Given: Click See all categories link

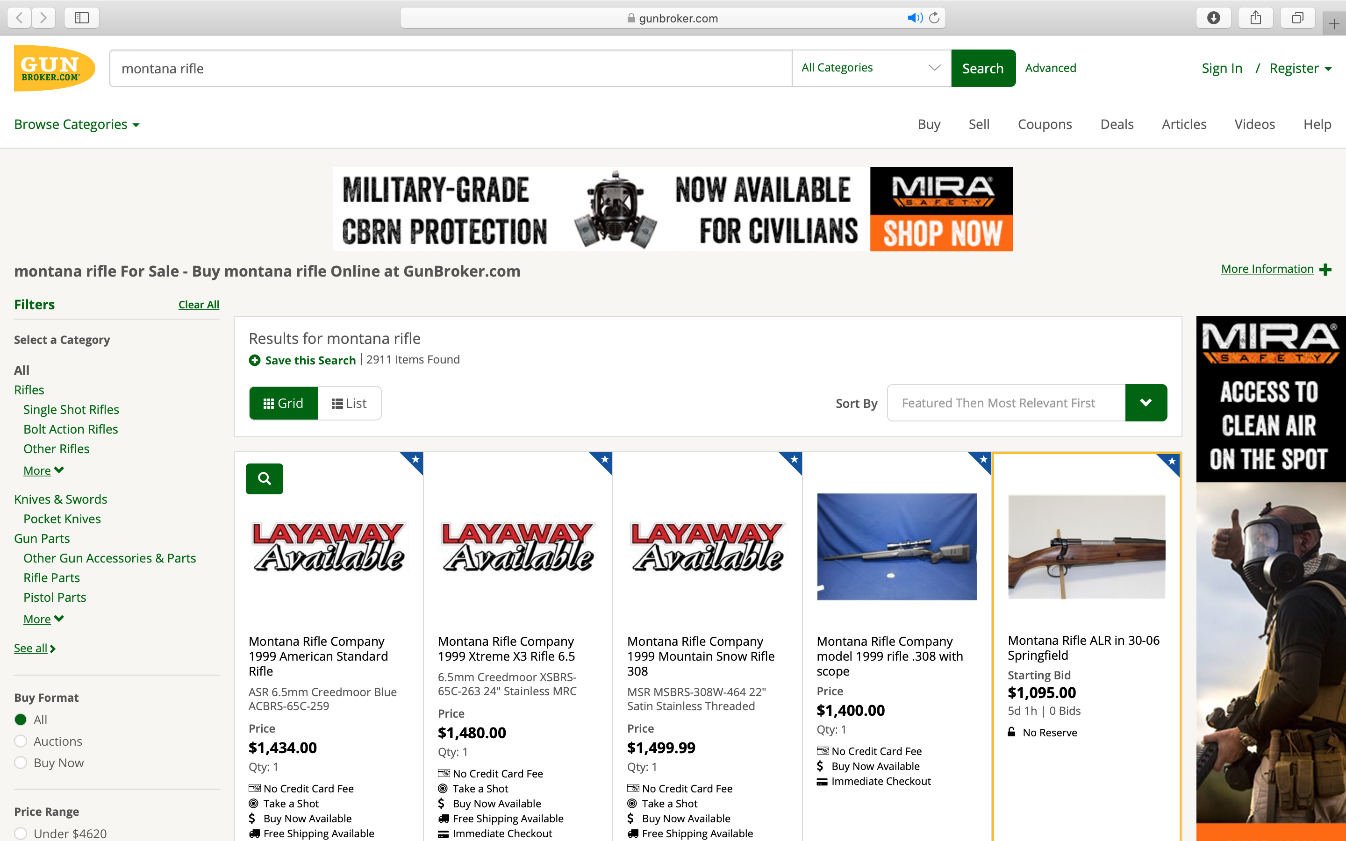Looking at the screenshot, I should pyautogui.click(x=35, y=648).
